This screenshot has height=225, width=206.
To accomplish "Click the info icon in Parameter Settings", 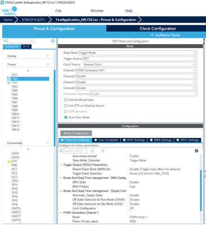I will (x=196, y=151).
